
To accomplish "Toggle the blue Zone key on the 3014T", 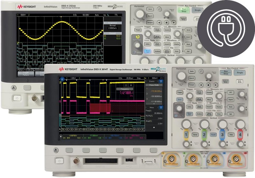I will (179, 99).
